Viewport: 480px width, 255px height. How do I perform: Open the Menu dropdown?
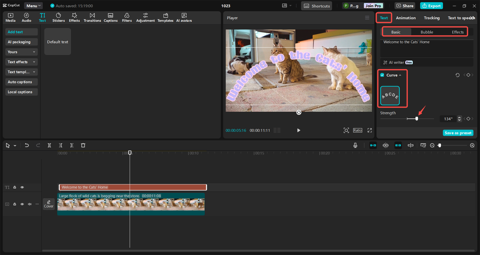pyautogui.click(x=33, y=6)
